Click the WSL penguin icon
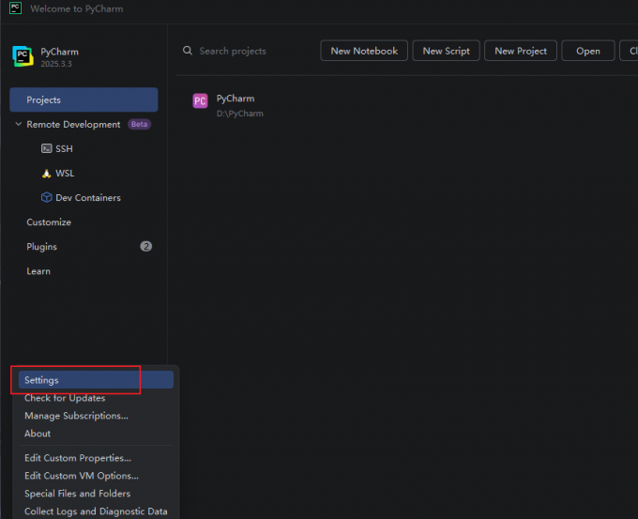Image resolution: width=638 pixels, height=519 pixels. coord(46,174)
